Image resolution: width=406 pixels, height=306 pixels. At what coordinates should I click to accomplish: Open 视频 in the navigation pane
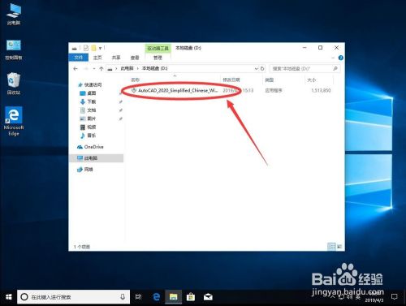pos(88,127)
